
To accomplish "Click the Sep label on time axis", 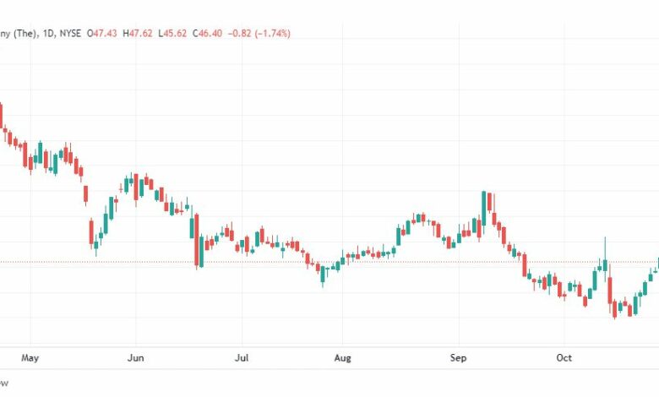I will pyautogui.click(x=458, y=358).
